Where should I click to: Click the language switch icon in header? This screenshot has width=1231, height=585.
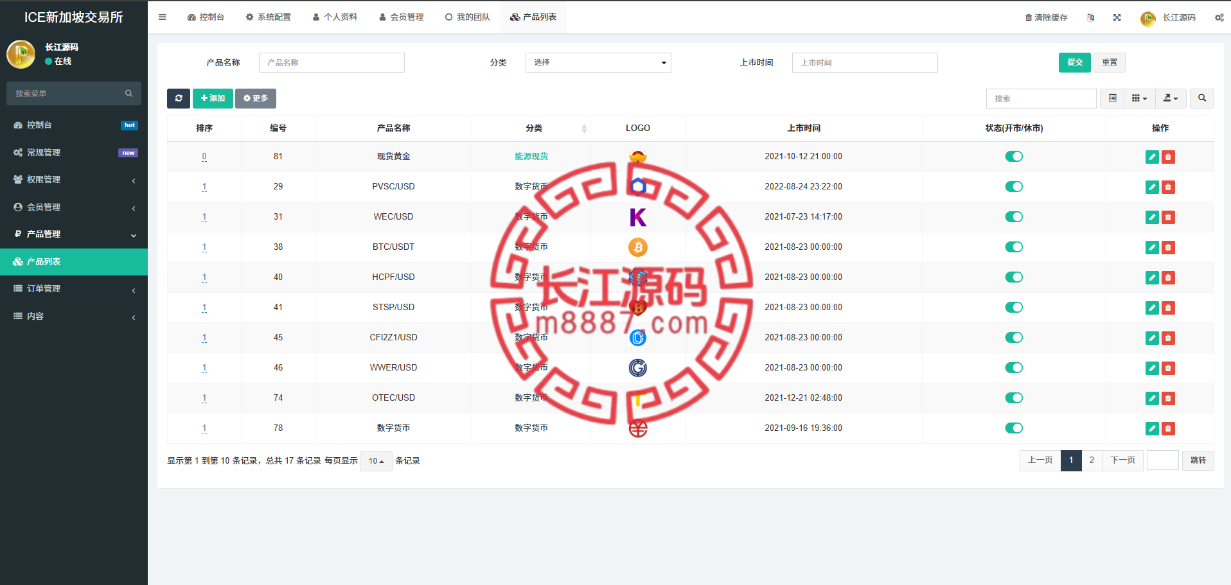[x=1090, y=18]
